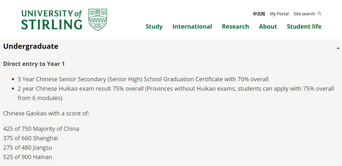Screen dimensions: 342x166
Task: Open the International menu
Action: (192, 27)
